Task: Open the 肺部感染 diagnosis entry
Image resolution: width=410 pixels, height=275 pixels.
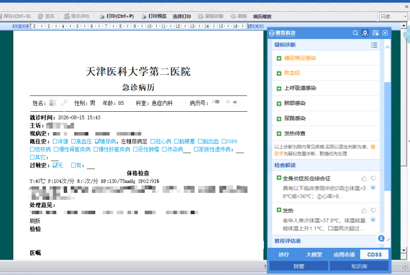Action: pyautogui.click(x=295, y=103)
